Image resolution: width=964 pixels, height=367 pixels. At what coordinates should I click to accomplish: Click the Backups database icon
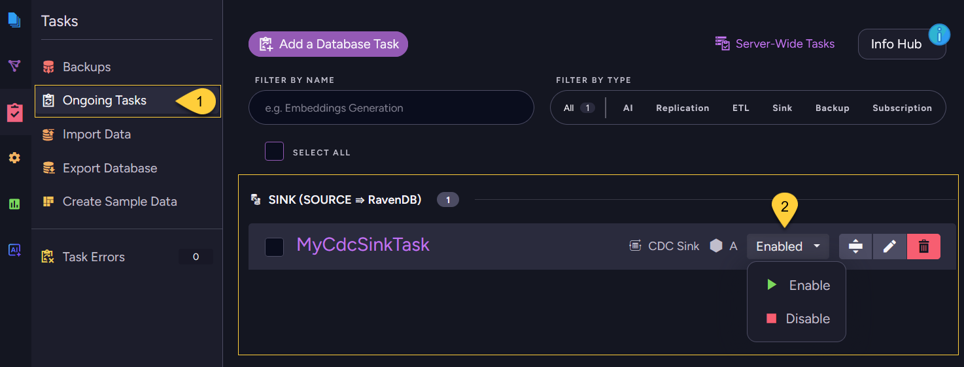click(48, 67)
